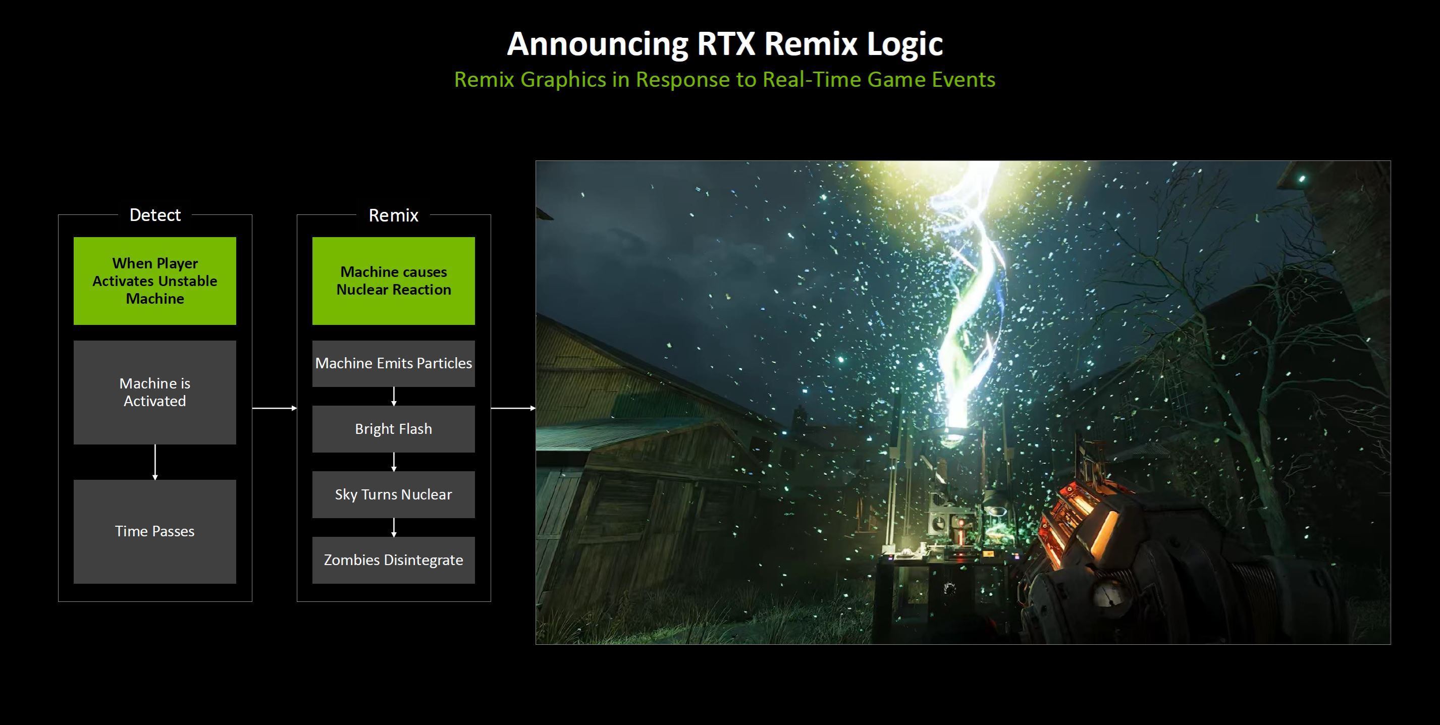Viewport: 1440px width, 725px height.
Task: Click the arrow from Remix panel to screenshot
Action: [513, 408]
